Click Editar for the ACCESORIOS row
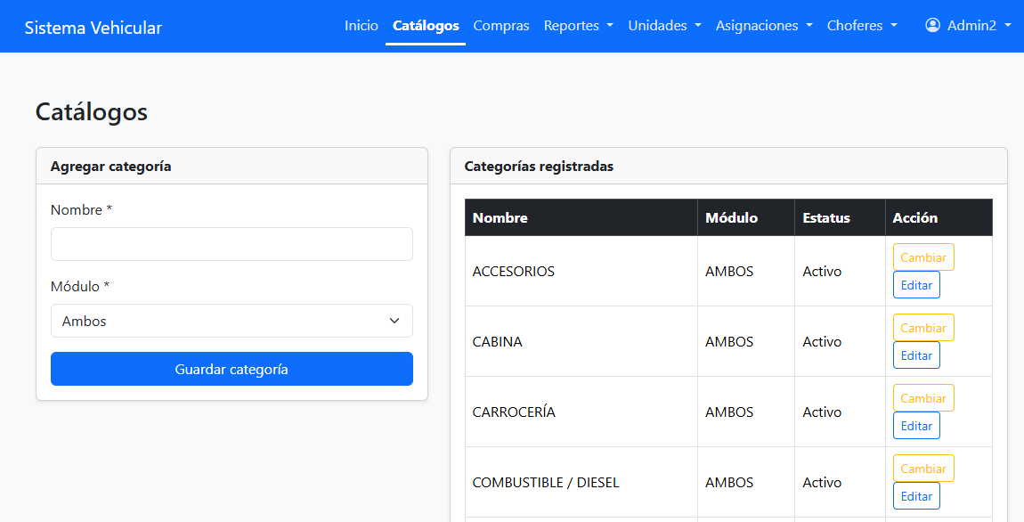This screenshot has height=522, width=1024. 916,285
